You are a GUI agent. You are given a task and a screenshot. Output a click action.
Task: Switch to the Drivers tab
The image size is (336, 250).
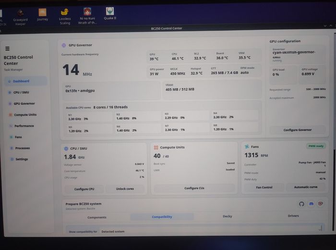[293, 216]
